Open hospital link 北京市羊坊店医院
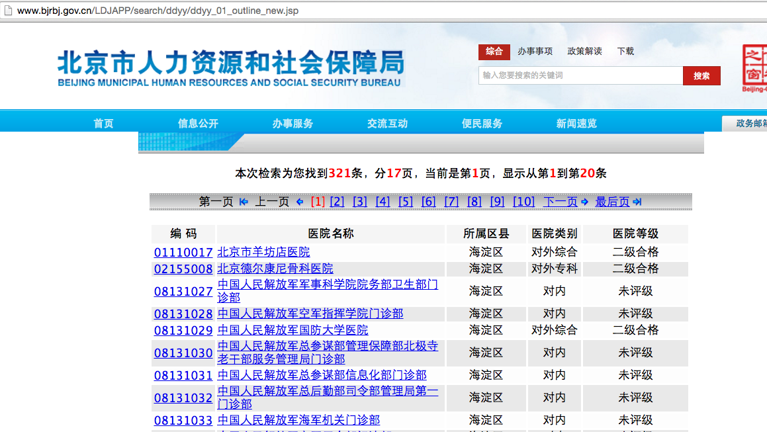This screenshot has width=767, height=432. tap(263, 252)
